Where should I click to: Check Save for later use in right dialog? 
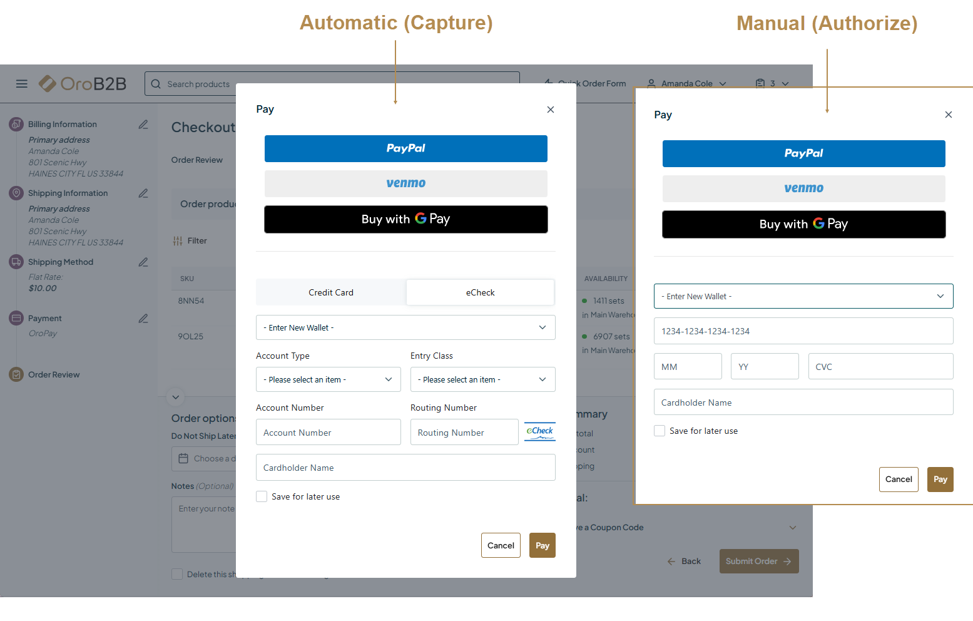(x=660, y=431)
